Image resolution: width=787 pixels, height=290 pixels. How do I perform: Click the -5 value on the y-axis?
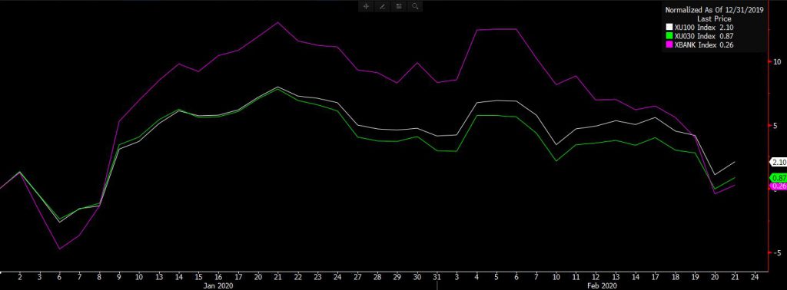[x=777, y=253]
